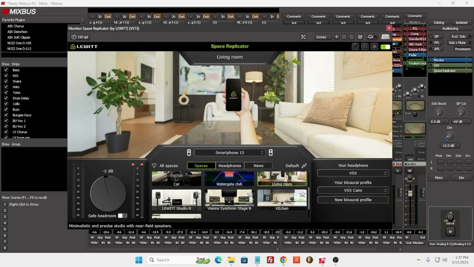Open Microsoft Edge from the taskbar
The height and width of the screenshot is (267, 474).
[x=218, y=260]
